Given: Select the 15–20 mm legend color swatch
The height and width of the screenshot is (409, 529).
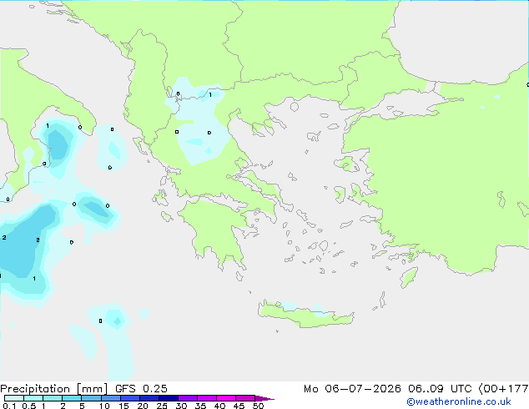Looking at the screenshot, I should [130, 398].
